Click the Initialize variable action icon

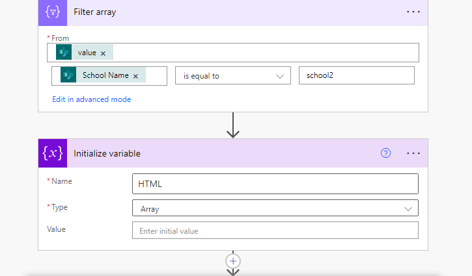(53, 153)
